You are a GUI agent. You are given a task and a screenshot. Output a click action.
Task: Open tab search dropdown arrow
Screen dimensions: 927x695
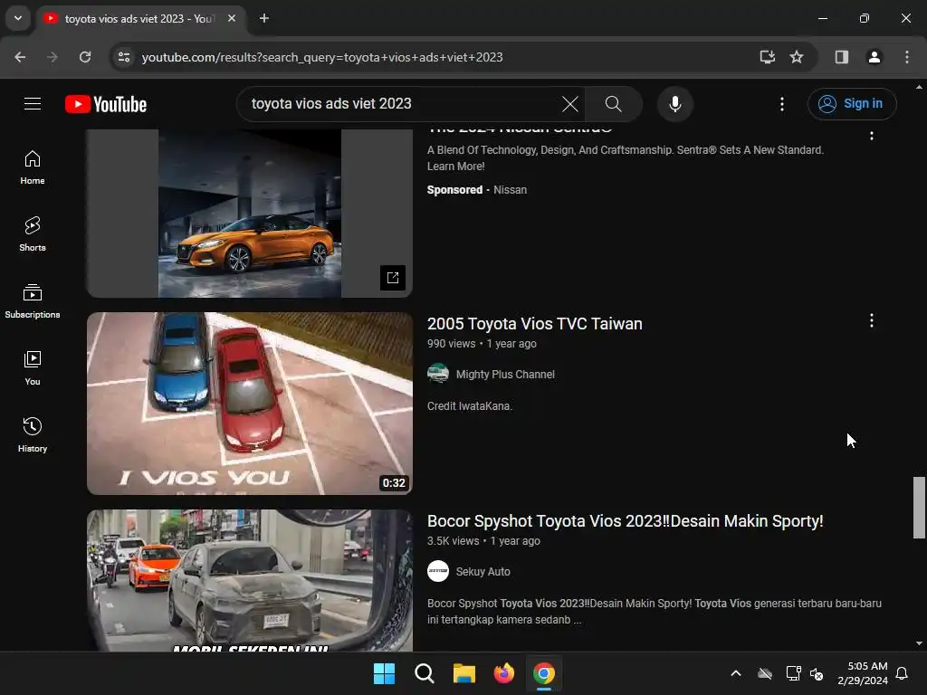tap(18, 18)
